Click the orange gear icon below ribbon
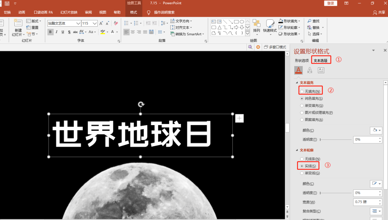Viewport: 388px width, 220px height. coord(258,47)
